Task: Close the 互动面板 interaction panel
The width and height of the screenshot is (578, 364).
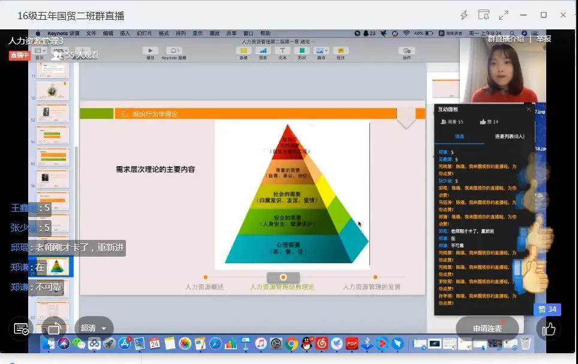Action: (x=528, y=109)
